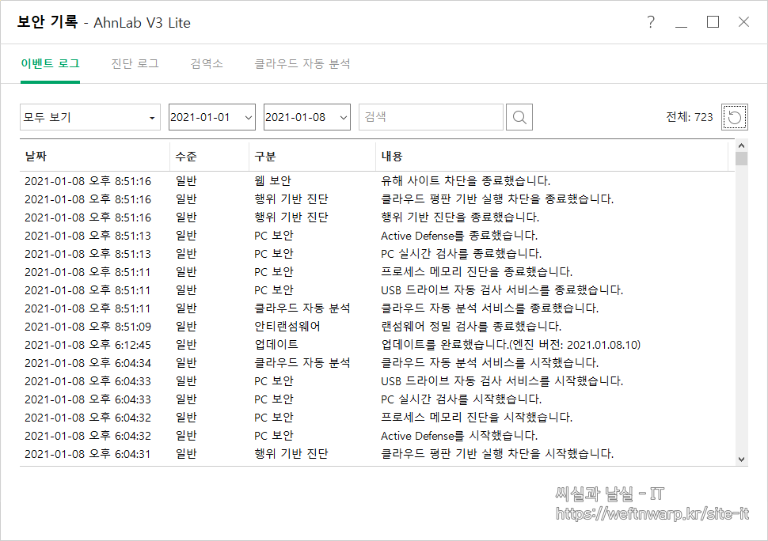The image size is (768, 541).
Task: Select row 클라우드 자동 분석 서비스를 시작했습니다.
Action: pyautogui.click(x=377, y=363)
